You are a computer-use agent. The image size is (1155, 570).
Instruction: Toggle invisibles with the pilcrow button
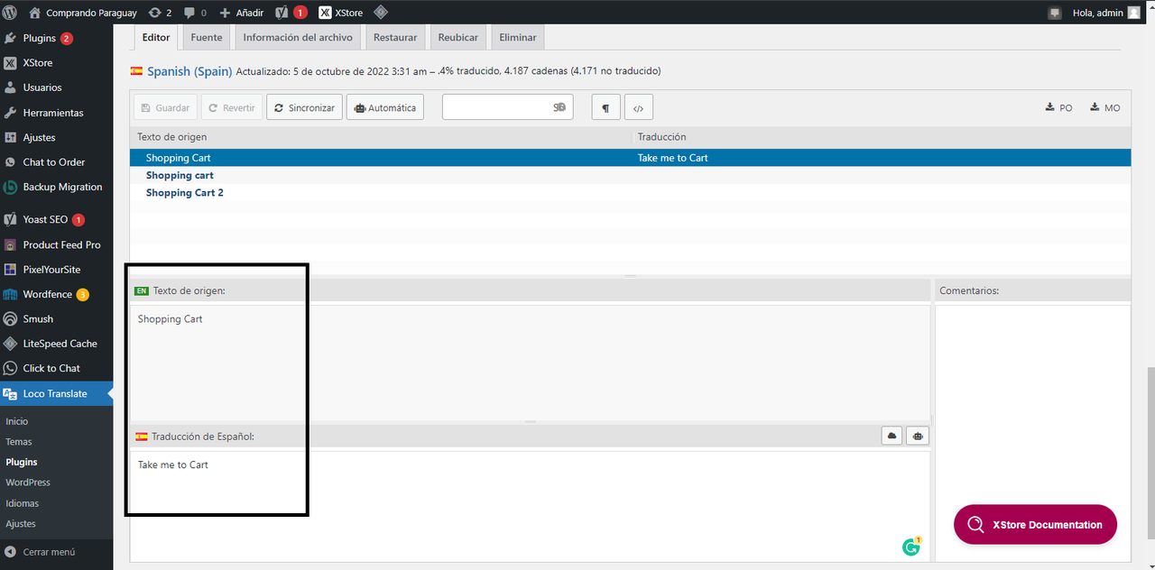tap(605, 108)
